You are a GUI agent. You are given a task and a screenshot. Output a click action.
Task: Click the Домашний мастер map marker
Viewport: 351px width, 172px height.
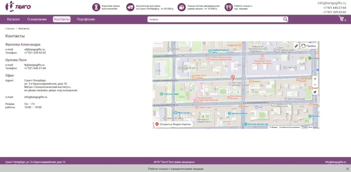(246, 124)
